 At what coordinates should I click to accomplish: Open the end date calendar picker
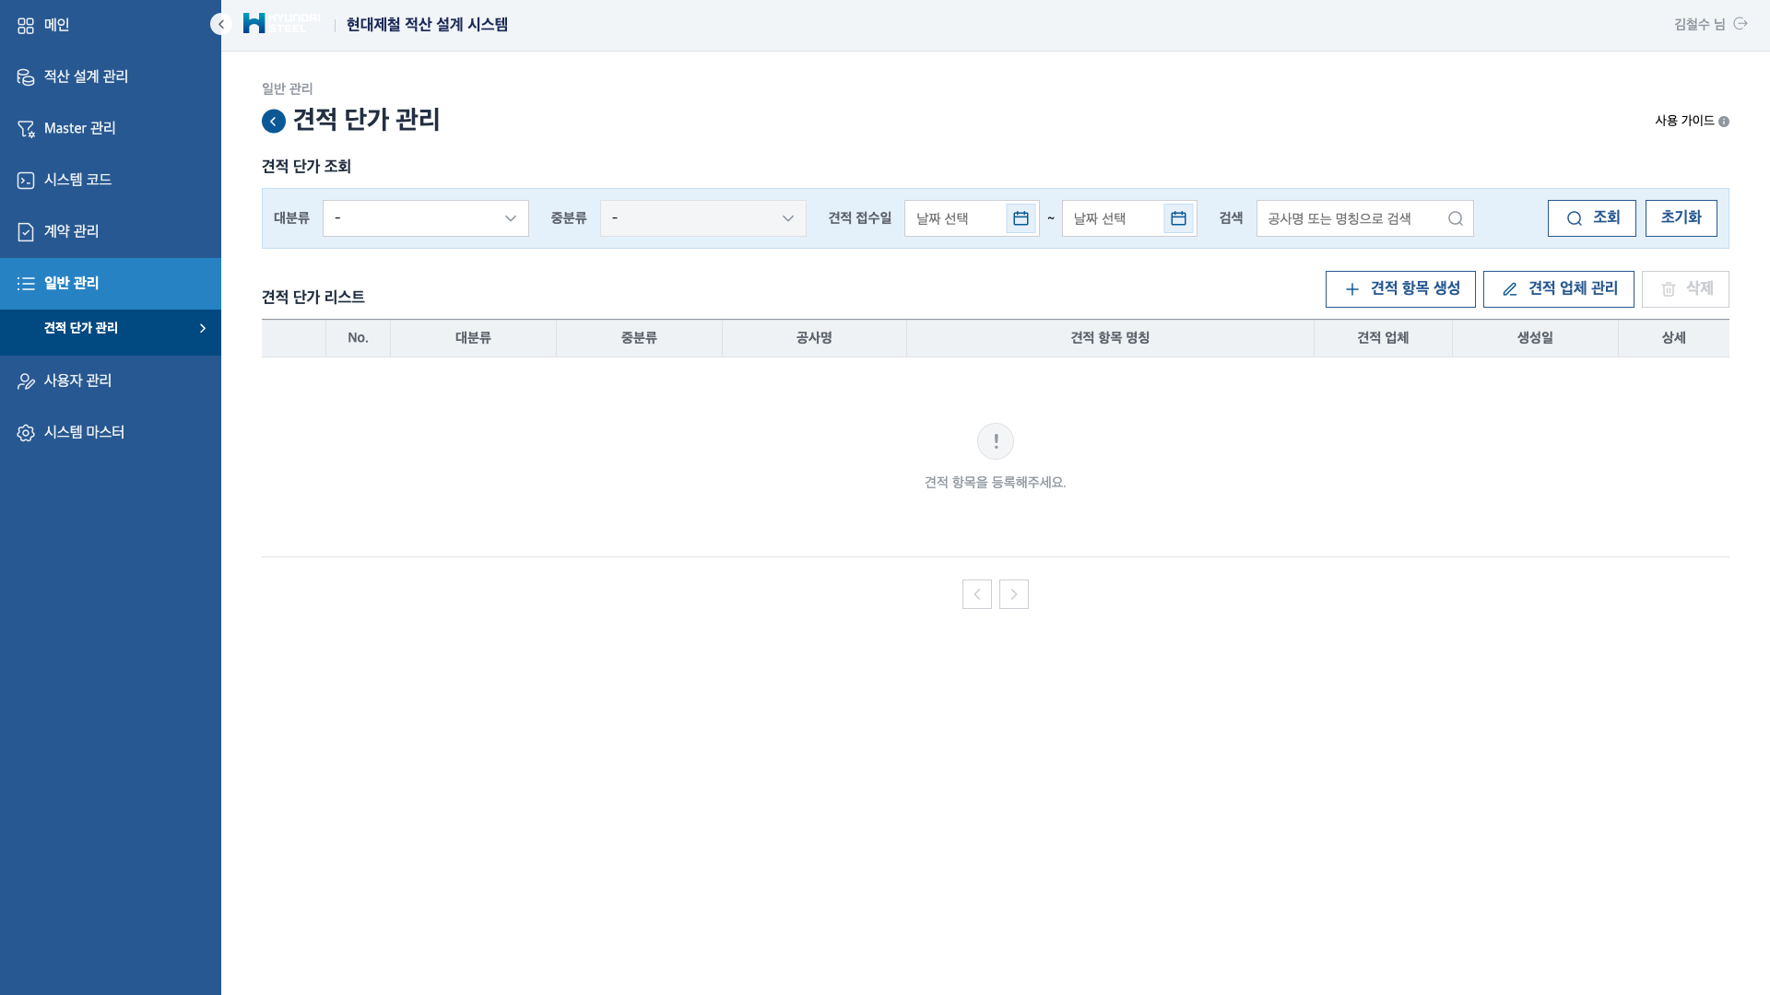(x=1178, y=218)
